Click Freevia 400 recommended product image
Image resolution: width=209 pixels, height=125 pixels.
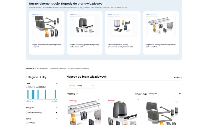pyautogui.click(x=123, y=26)
